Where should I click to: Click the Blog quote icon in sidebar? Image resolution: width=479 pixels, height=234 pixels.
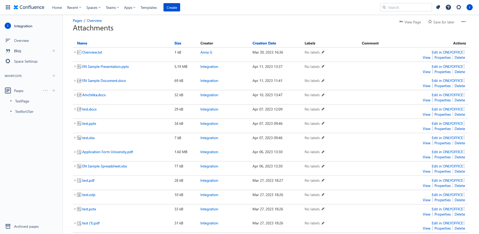coord(8,51)
